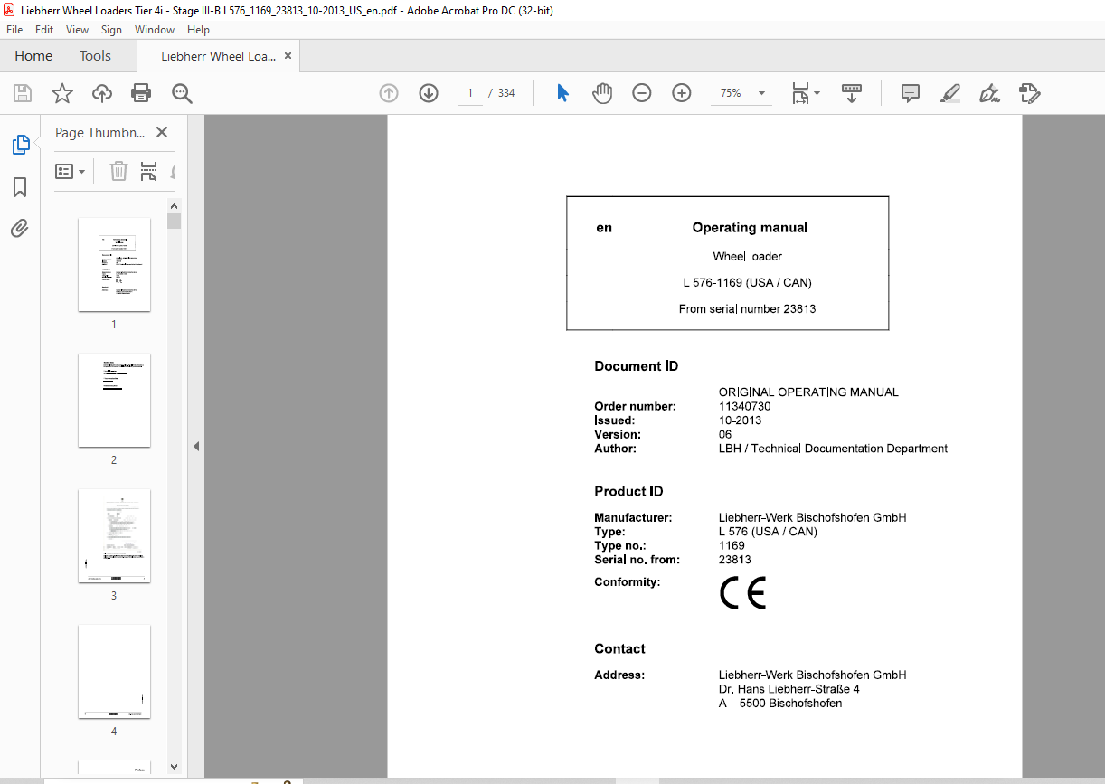Image resolution: width=1105 pixels, height=784 pixels.
Task: Open the Find text search tool
Action: [x=182, y=93]
